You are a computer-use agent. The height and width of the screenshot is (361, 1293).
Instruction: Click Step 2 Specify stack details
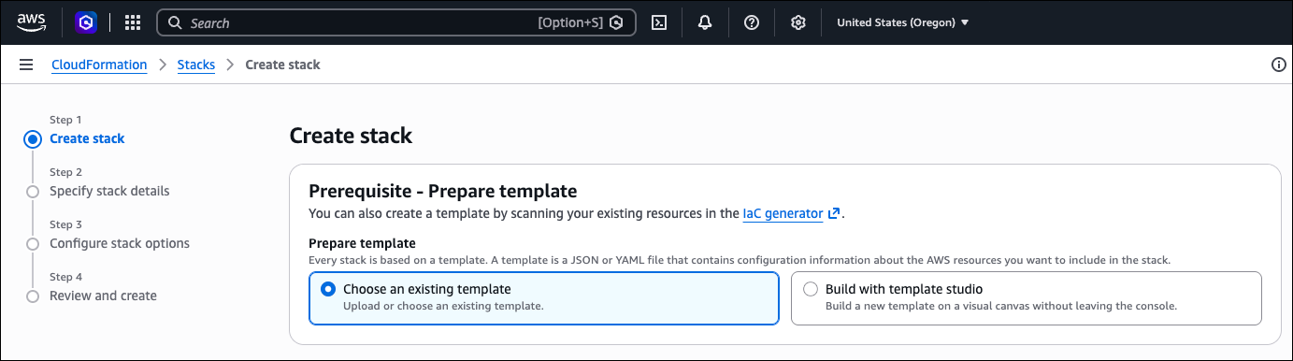point(109,191)
